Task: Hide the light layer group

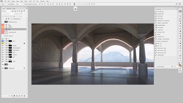Action: coord(3,43)
